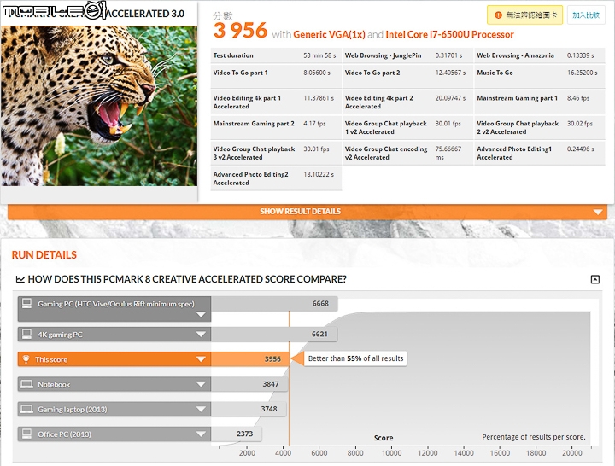Click Mainstream Gaming part 1 result
615x466 pixels.
tap(540, 102)
